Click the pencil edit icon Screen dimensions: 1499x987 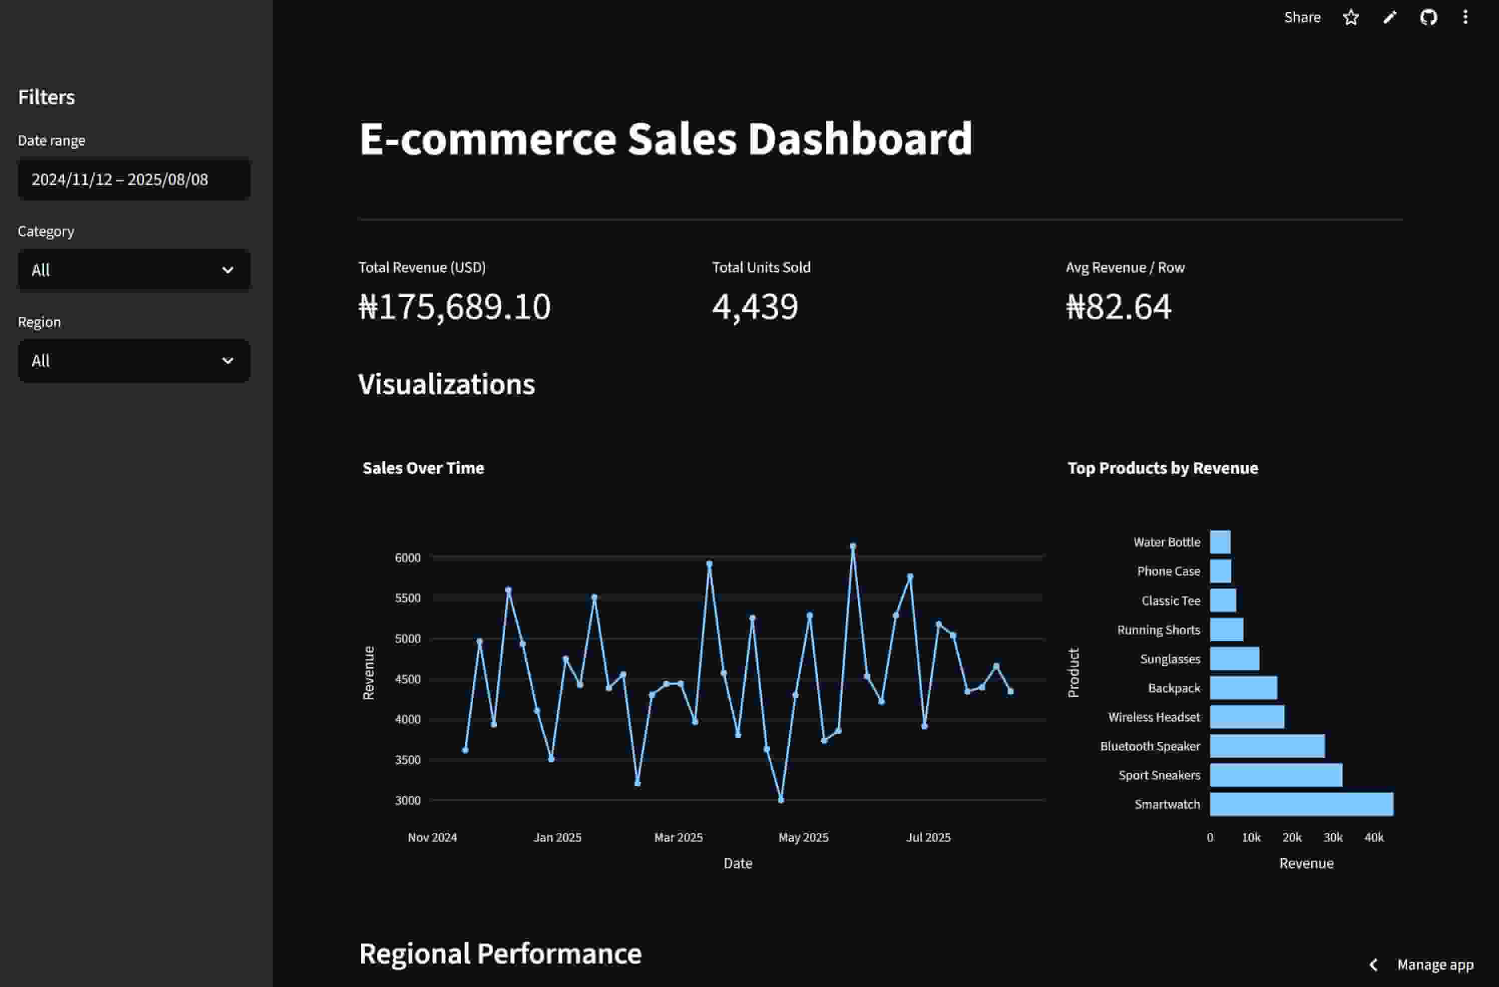coord(1389,17)
